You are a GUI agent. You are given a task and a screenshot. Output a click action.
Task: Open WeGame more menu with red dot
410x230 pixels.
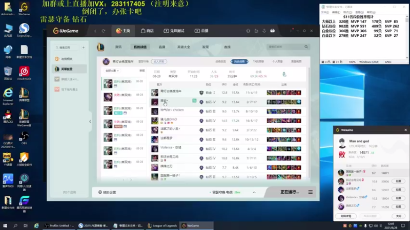coord(291,31)
